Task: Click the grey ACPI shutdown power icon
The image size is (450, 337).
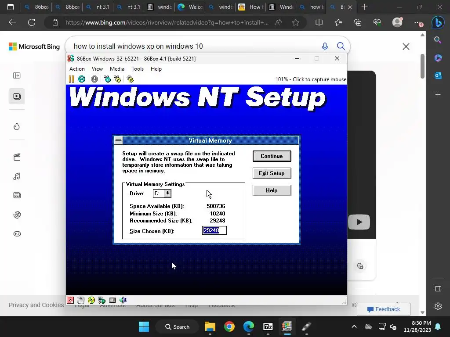Action: tap(94, 79)
